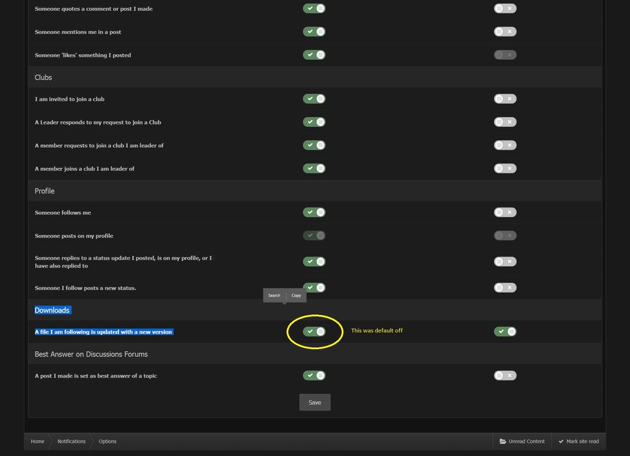Click 'I am invited to join a club' label
Image resolution: width=630 pixels, height=456 pixels.
pos(69,99)
